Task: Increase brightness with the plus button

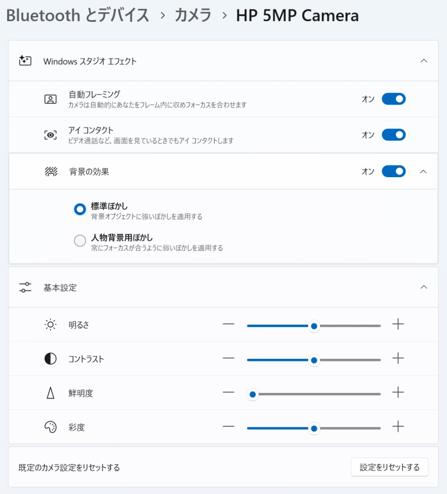Action: click(398, 324)
